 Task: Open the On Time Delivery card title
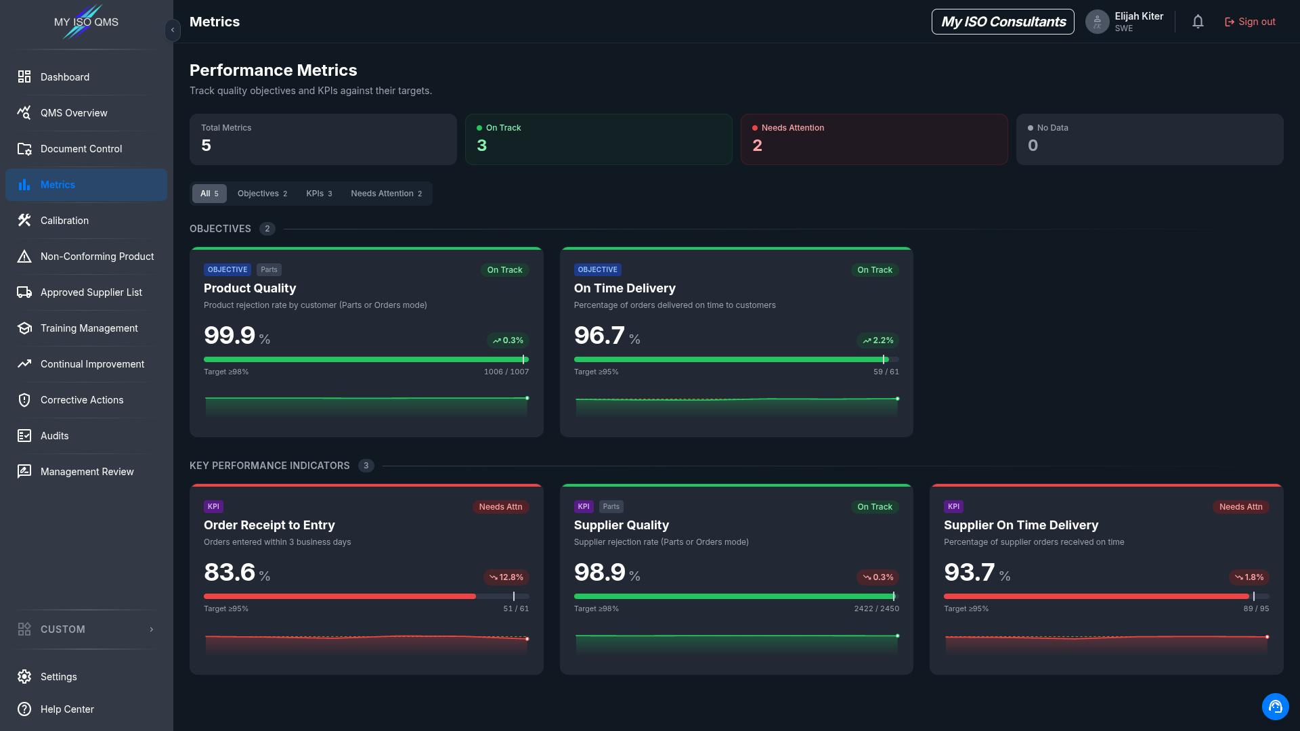pyautogui.click(x=625, y=288)
